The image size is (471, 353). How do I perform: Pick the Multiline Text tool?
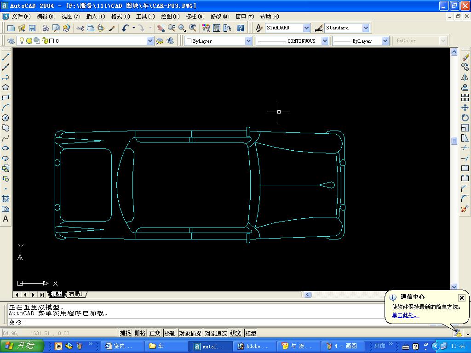[6, 219]
